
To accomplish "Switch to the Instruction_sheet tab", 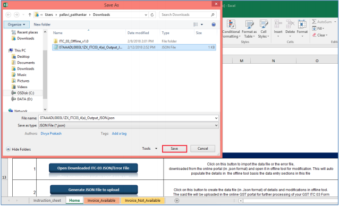I will (x=47, y=200).
